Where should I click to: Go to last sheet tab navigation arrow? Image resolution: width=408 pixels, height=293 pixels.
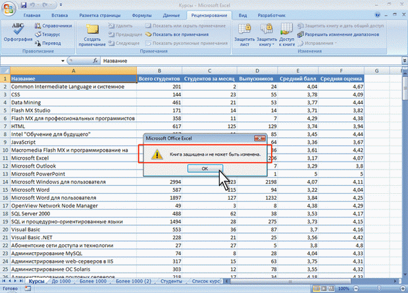click(21, 281)
